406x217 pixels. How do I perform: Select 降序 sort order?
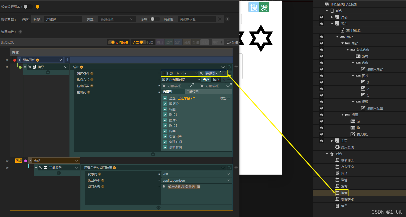[x=216, y=80]
